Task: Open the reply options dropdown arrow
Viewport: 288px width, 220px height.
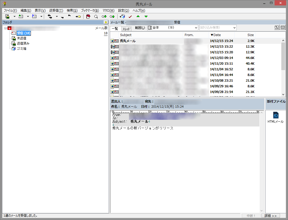Action: tap(28, 16)
